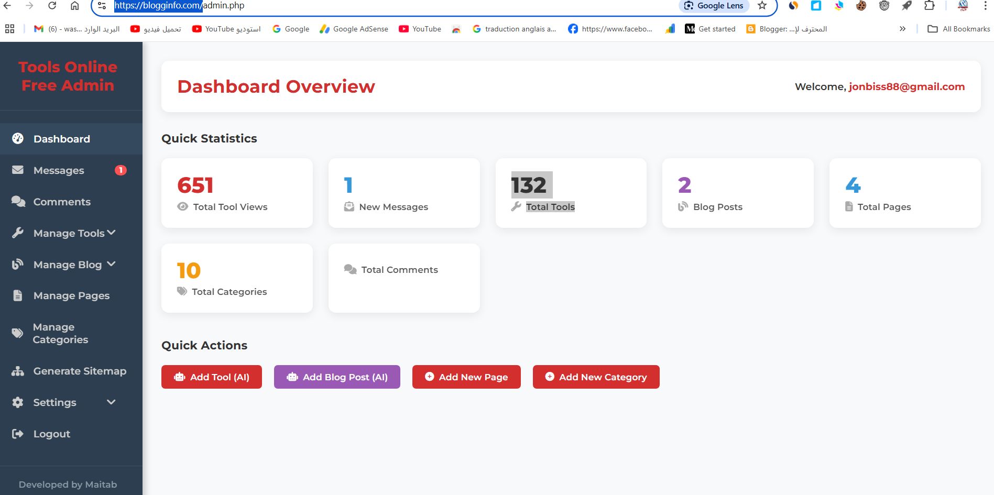Expand the Manage Blog submenu chevron
Viewport: 994px width, 495px height.
tap(111, 264)
